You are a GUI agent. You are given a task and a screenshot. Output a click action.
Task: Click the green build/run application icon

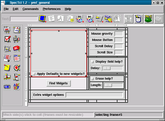[x=149, y=19]
